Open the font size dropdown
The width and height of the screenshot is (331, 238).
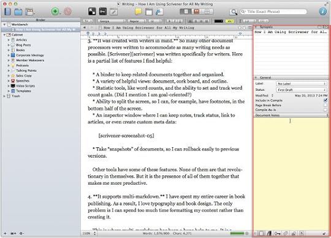[155, 21]
